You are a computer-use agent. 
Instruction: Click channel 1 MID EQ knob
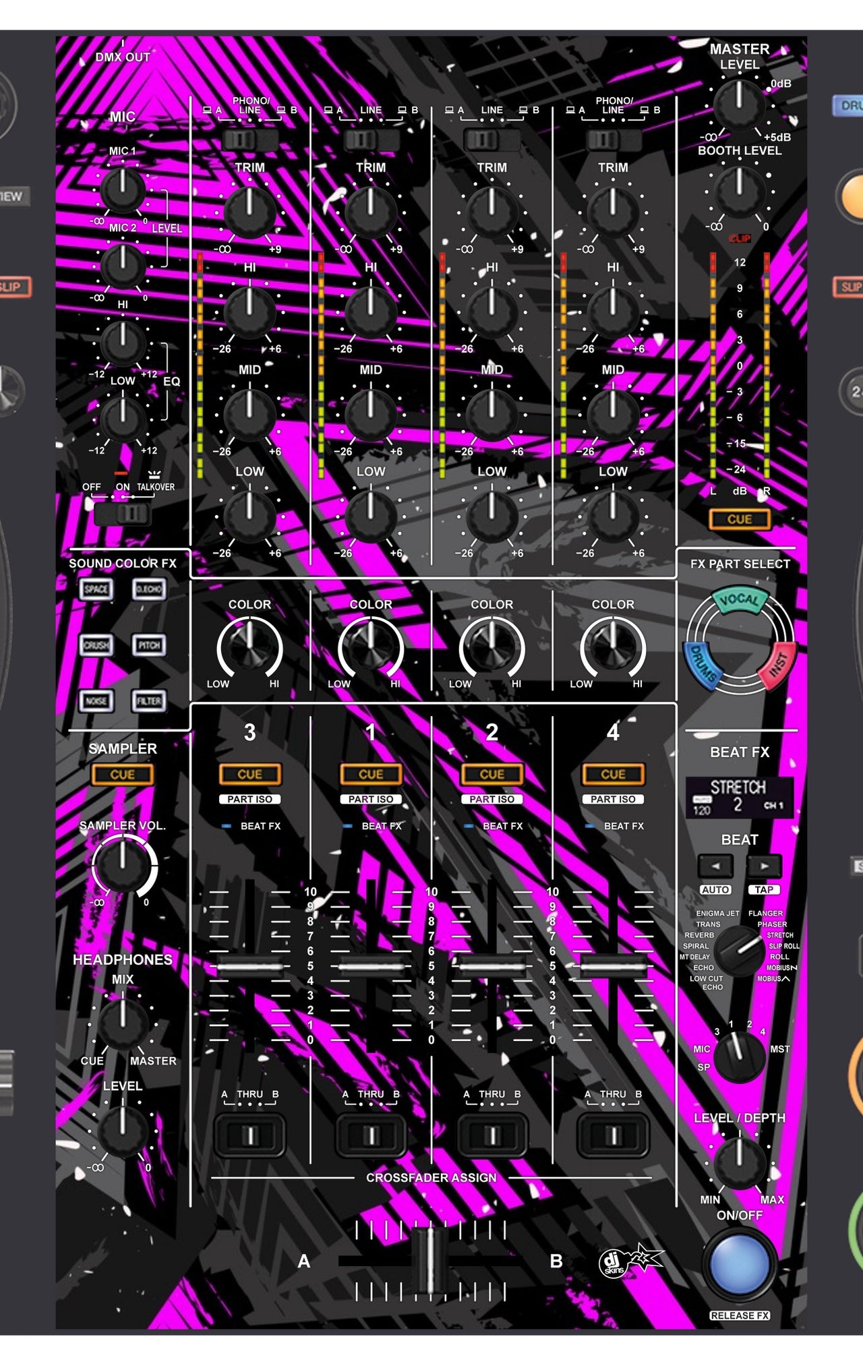371,415
